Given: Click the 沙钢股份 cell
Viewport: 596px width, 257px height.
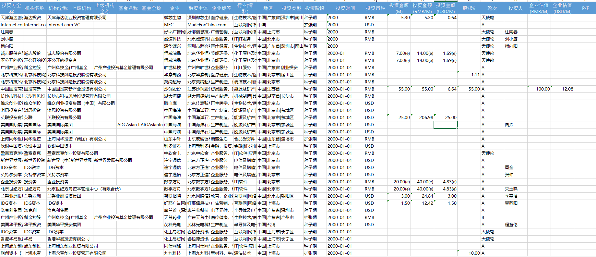Looking at the screenshot, I should point(175,89).
